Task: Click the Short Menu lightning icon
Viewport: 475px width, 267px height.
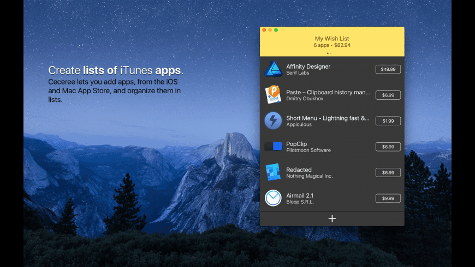Action: coord(273,120)
